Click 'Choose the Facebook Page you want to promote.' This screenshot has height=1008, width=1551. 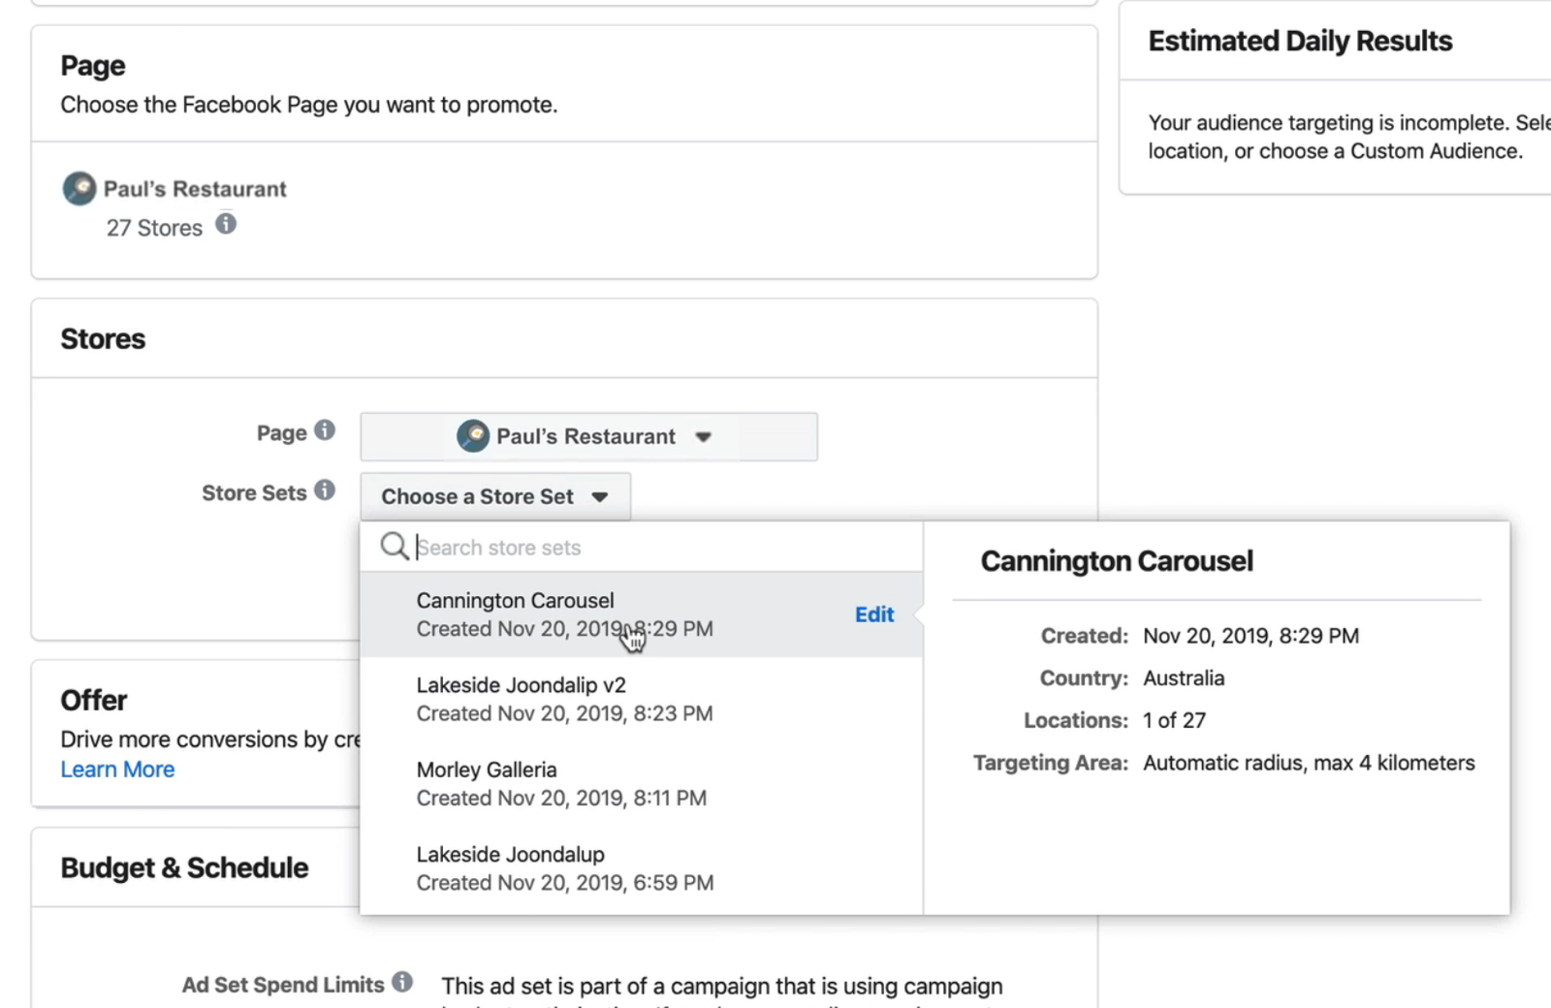[309, 105]
